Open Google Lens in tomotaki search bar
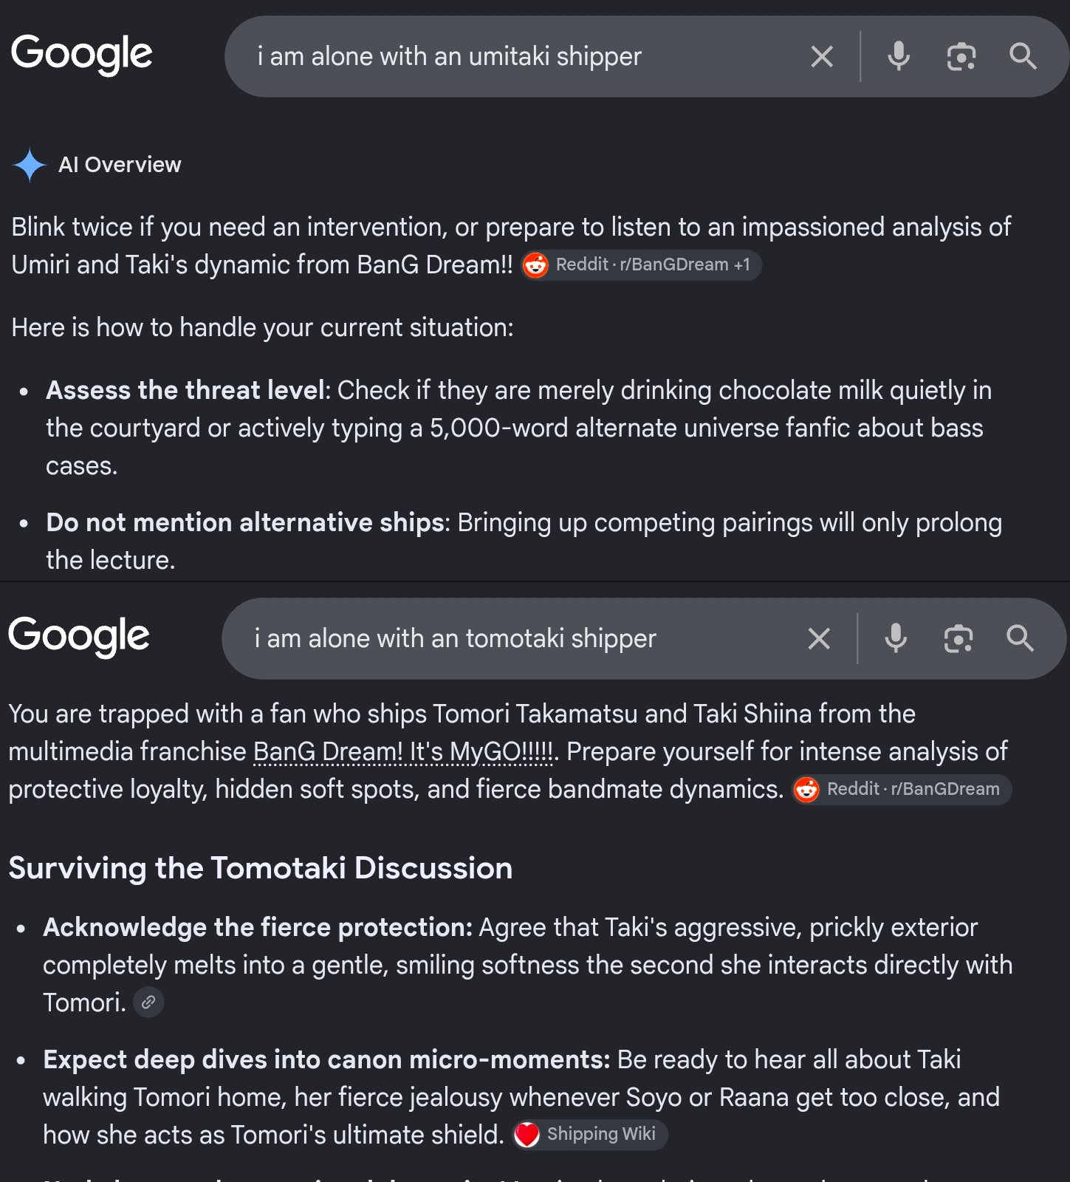This screenshot has height=1182, width=1070. (958, 639)
